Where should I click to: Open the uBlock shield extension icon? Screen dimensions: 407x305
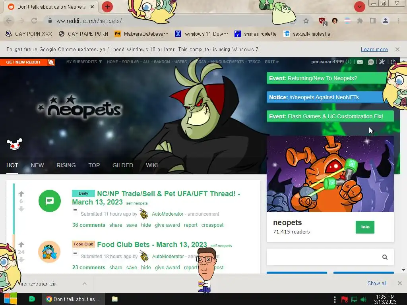click(x=322, y=21)
